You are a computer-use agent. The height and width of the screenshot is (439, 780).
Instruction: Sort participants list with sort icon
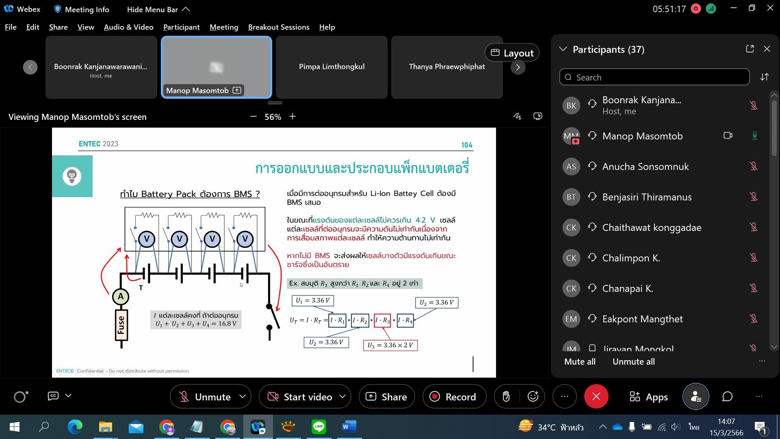pyautogui.click(x=765, y=77)
